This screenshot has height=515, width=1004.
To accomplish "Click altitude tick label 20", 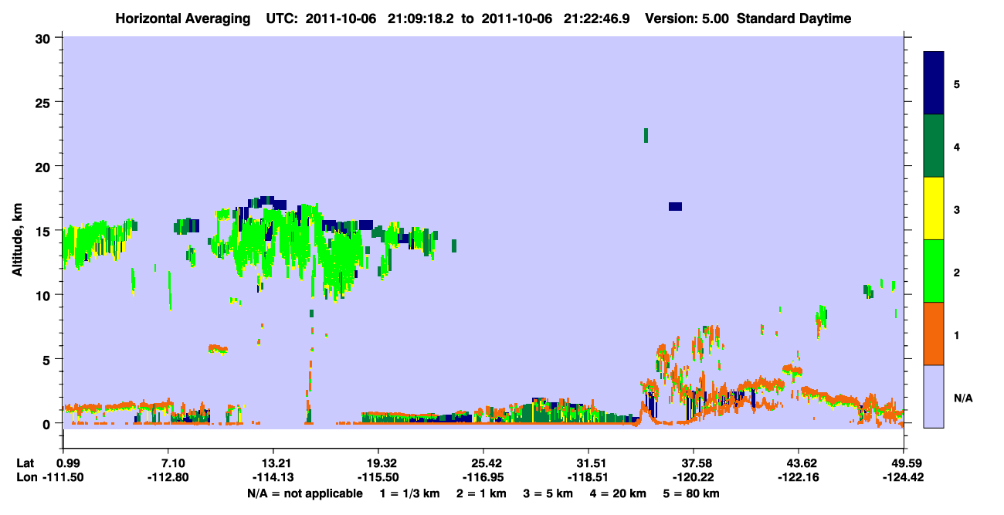I will coord(44,167).
